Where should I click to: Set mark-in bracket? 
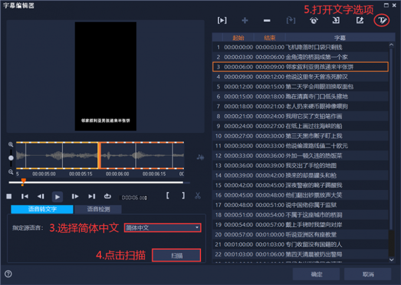click(x=167, y=196)
